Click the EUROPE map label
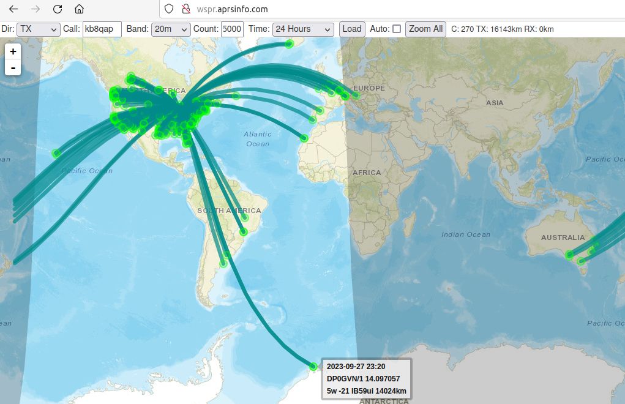Image resolution: width=625 pixels, height=404 pixels. pos(369,88)
